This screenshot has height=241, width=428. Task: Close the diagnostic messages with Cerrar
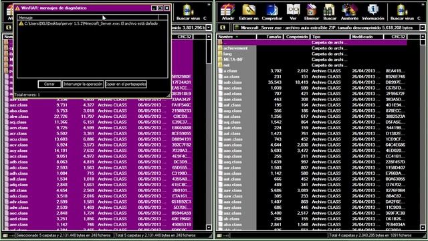point(49,84)
